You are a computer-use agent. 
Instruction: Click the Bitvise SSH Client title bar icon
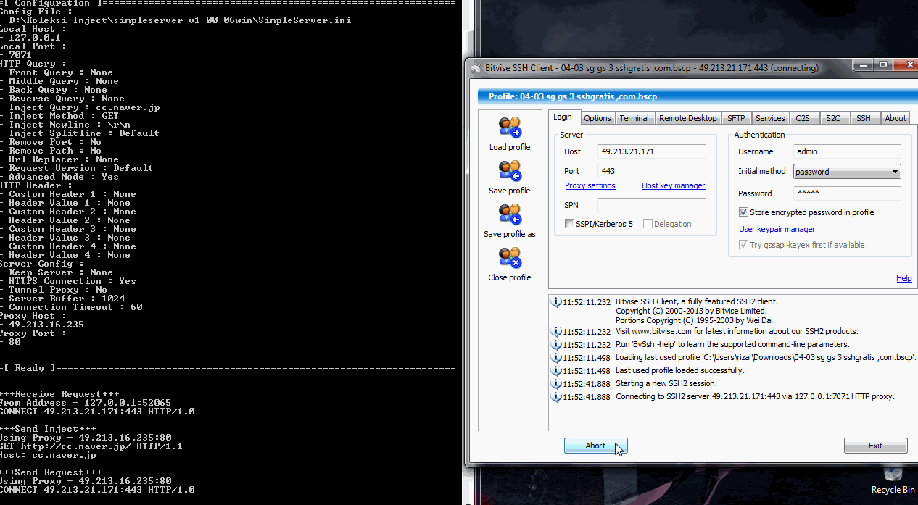point(475,68)
